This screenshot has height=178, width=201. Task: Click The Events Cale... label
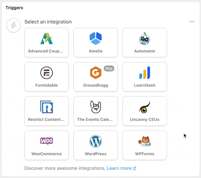[x=95, y=119]
